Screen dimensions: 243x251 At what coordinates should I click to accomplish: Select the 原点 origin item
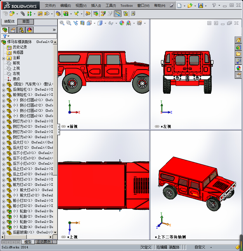[x=16, y=79]
